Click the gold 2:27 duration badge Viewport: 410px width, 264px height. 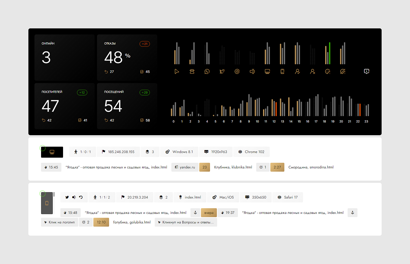[x=277, y=167]
